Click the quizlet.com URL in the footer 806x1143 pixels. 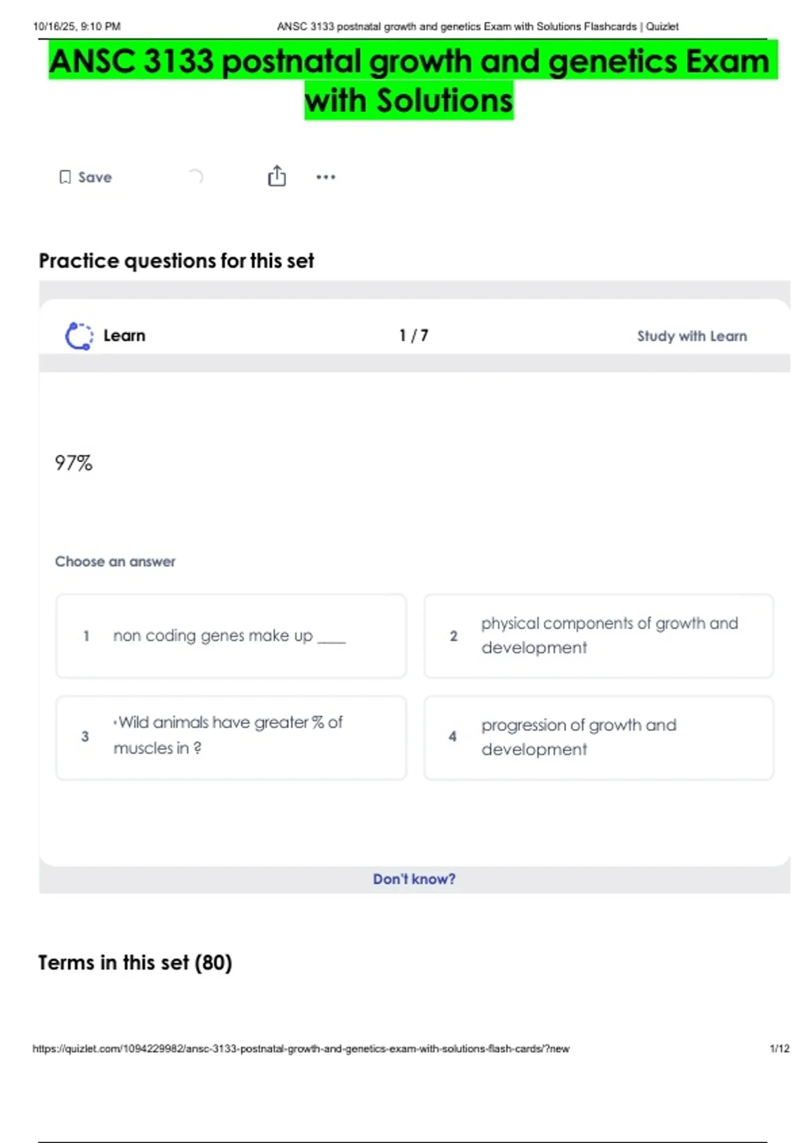[301, 1049]
